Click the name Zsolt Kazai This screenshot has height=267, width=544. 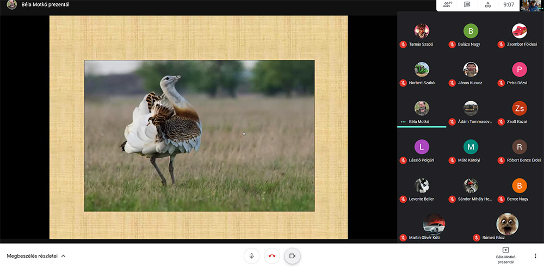(x=517, y=122)
